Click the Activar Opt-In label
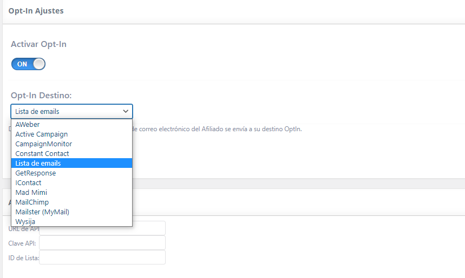The image size is (465, 278). click(x=38, y=44)
